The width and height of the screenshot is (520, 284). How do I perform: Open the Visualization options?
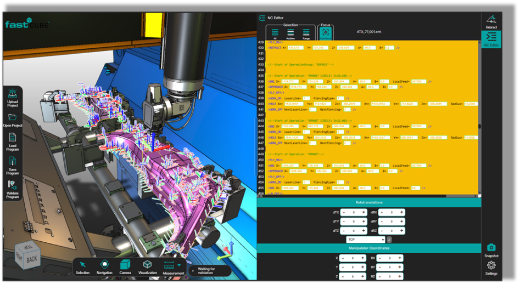point(147,266)
